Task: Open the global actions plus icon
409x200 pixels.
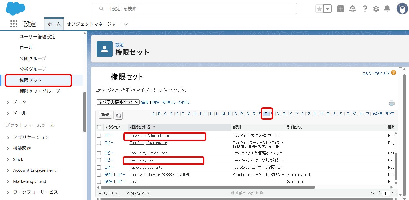Action: tap(341, 9)
